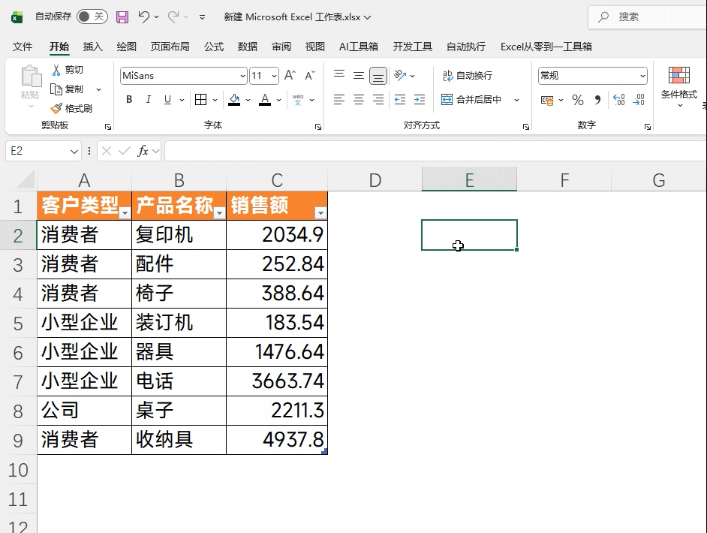Apply the fill color bucket
Image resolution: width=707 pixels, height=533 pixels.
pyautogui.click(x=234, y=100)
